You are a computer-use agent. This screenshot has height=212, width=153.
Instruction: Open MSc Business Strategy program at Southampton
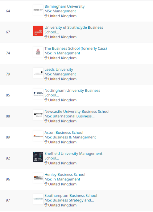tap(69, 200)
